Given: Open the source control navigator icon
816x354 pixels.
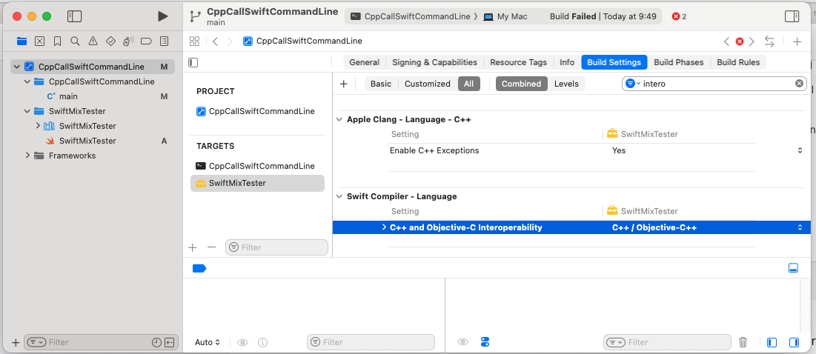Looking at the screenshot, I should coord(39,41).
